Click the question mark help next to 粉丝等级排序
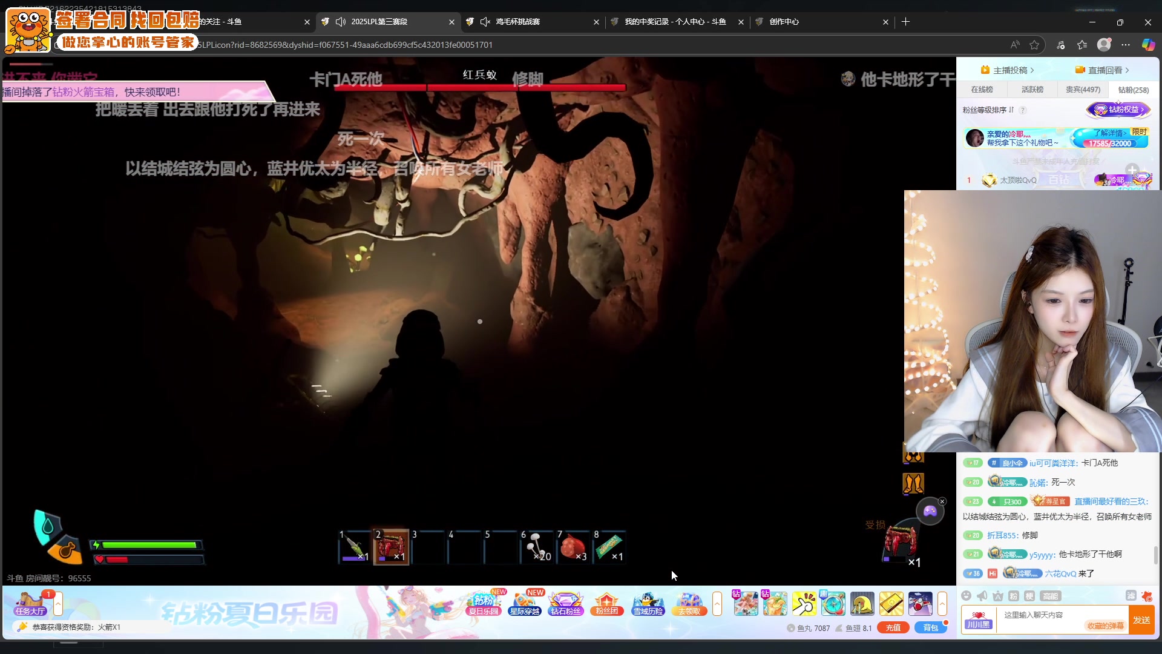1162x654 pixels. pos(1023,110)
